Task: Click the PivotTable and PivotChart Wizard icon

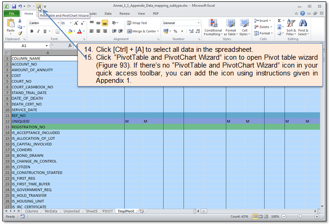Action: (x=39, y=6)
